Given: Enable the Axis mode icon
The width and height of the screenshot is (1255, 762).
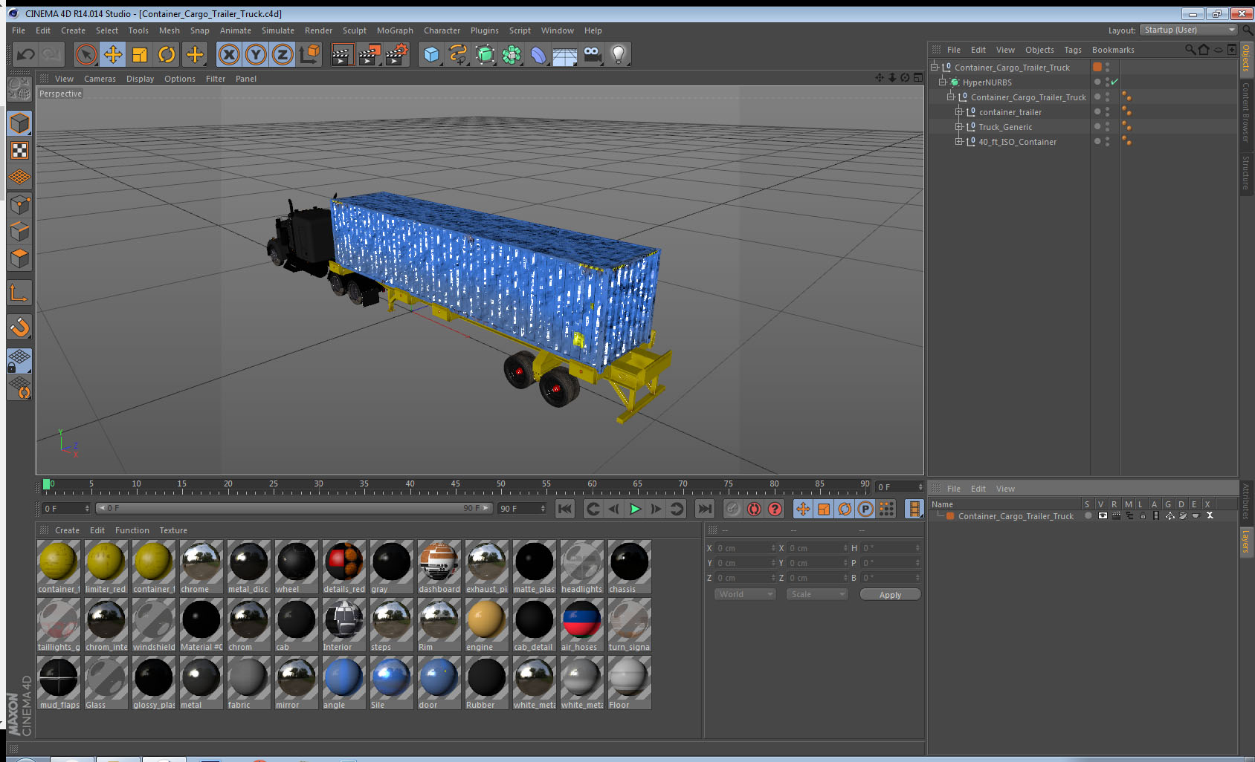Looking at the screenshot, I should click(19, 293).
